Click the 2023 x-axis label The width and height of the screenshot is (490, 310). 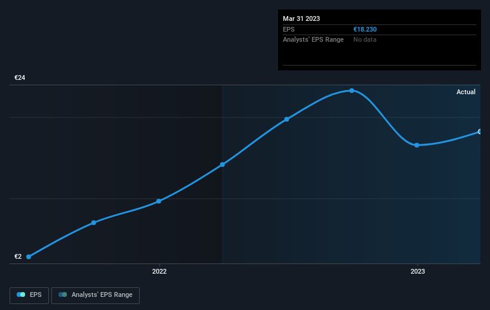tap(418, 271)
